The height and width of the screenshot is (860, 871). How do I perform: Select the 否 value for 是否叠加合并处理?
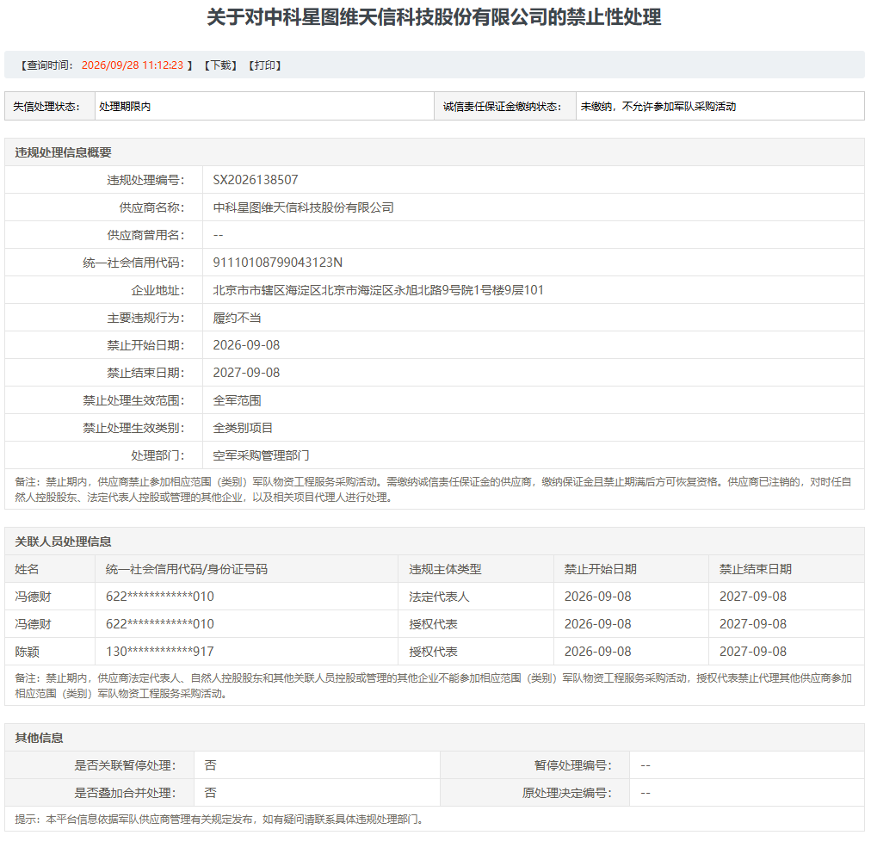pos(211,793)
